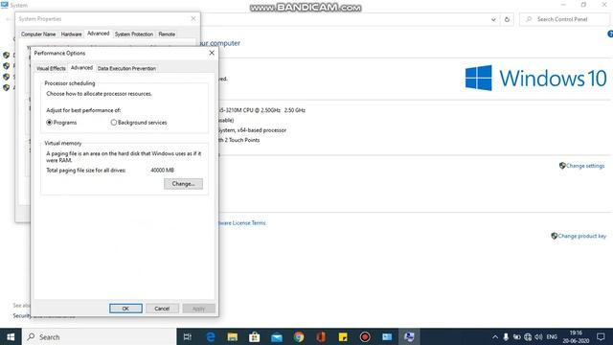Close the System Properties window

click(x=193, y=18)
